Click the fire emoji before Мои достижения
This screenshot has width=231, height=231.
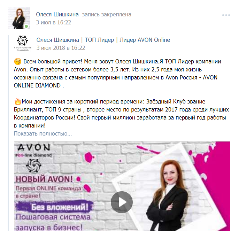click(18, 101)
